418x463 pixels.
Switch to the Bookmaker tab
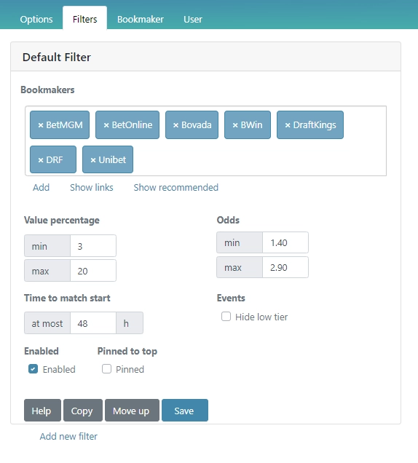(141, 19)
